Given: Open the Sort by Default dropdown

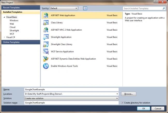Looking at the screenshot, I should coord(64,8).
